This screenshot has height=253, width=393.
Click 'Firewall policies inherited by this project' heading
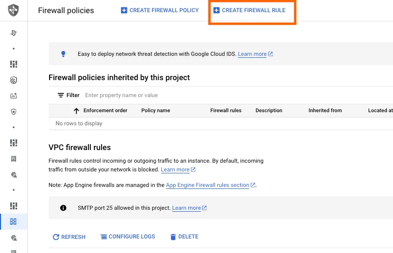[x=119, y=78]
